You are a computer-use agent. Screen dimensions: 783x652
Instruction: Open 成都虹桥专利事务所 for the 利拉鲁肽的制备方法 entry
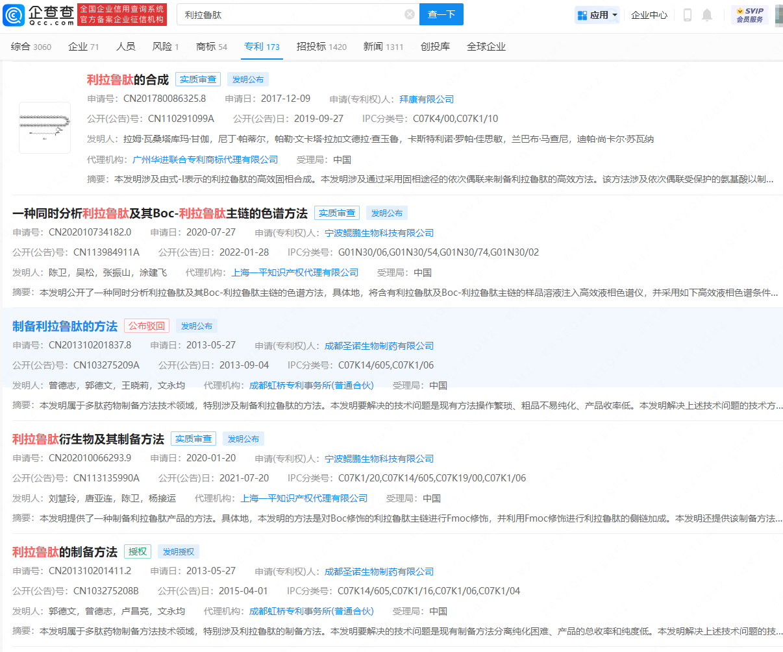(312, 611)
